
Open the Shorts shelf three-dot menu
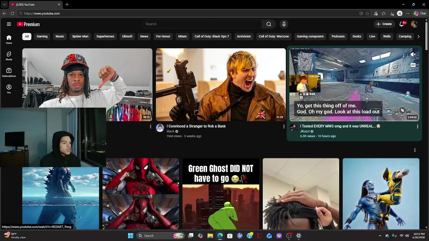[415, 150]
